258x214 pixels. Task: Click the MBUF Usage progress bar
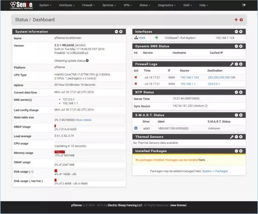pyautogui.click(x=90, y=126)
